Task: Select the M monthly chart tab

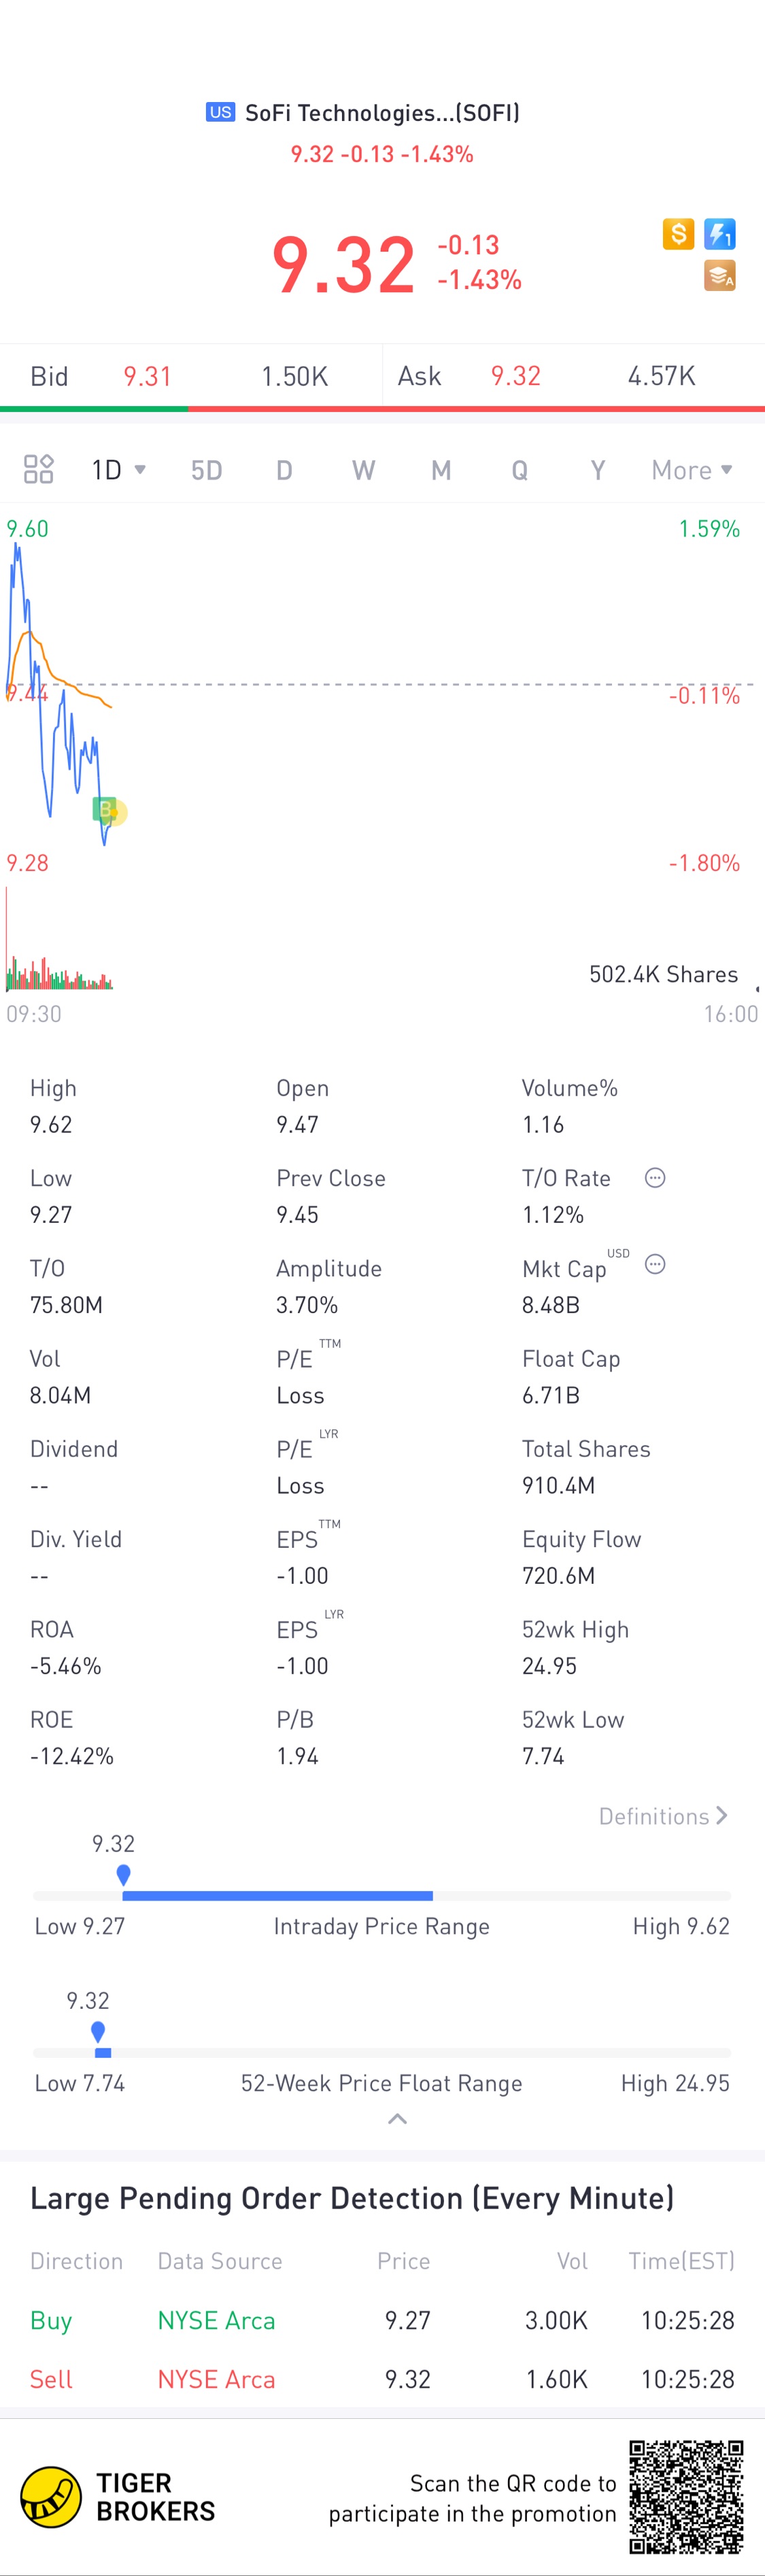Action: coord(441,470)
